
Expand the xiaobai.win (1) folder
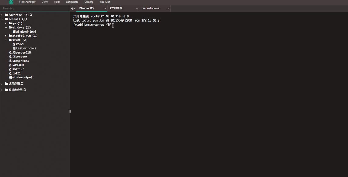coord(5,36)
